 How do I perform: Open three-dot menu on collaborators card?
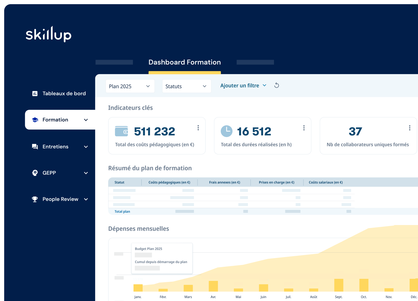coord(409,128)
